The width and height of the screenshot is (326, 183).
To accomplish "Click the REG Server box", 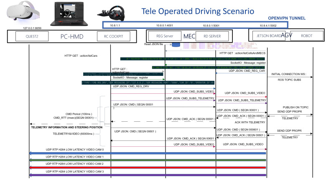I will point(165,36).
